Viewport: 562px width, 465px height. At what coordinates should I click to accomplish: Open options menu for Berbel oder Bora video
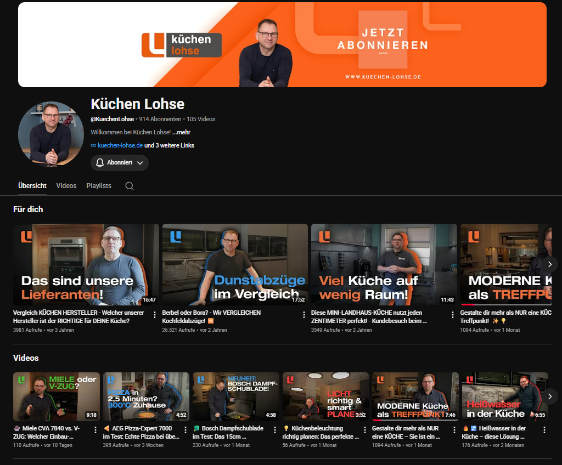304,315
